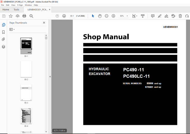Open the Window menu
The width and height of the screenshot is (190, 134).
28,5
